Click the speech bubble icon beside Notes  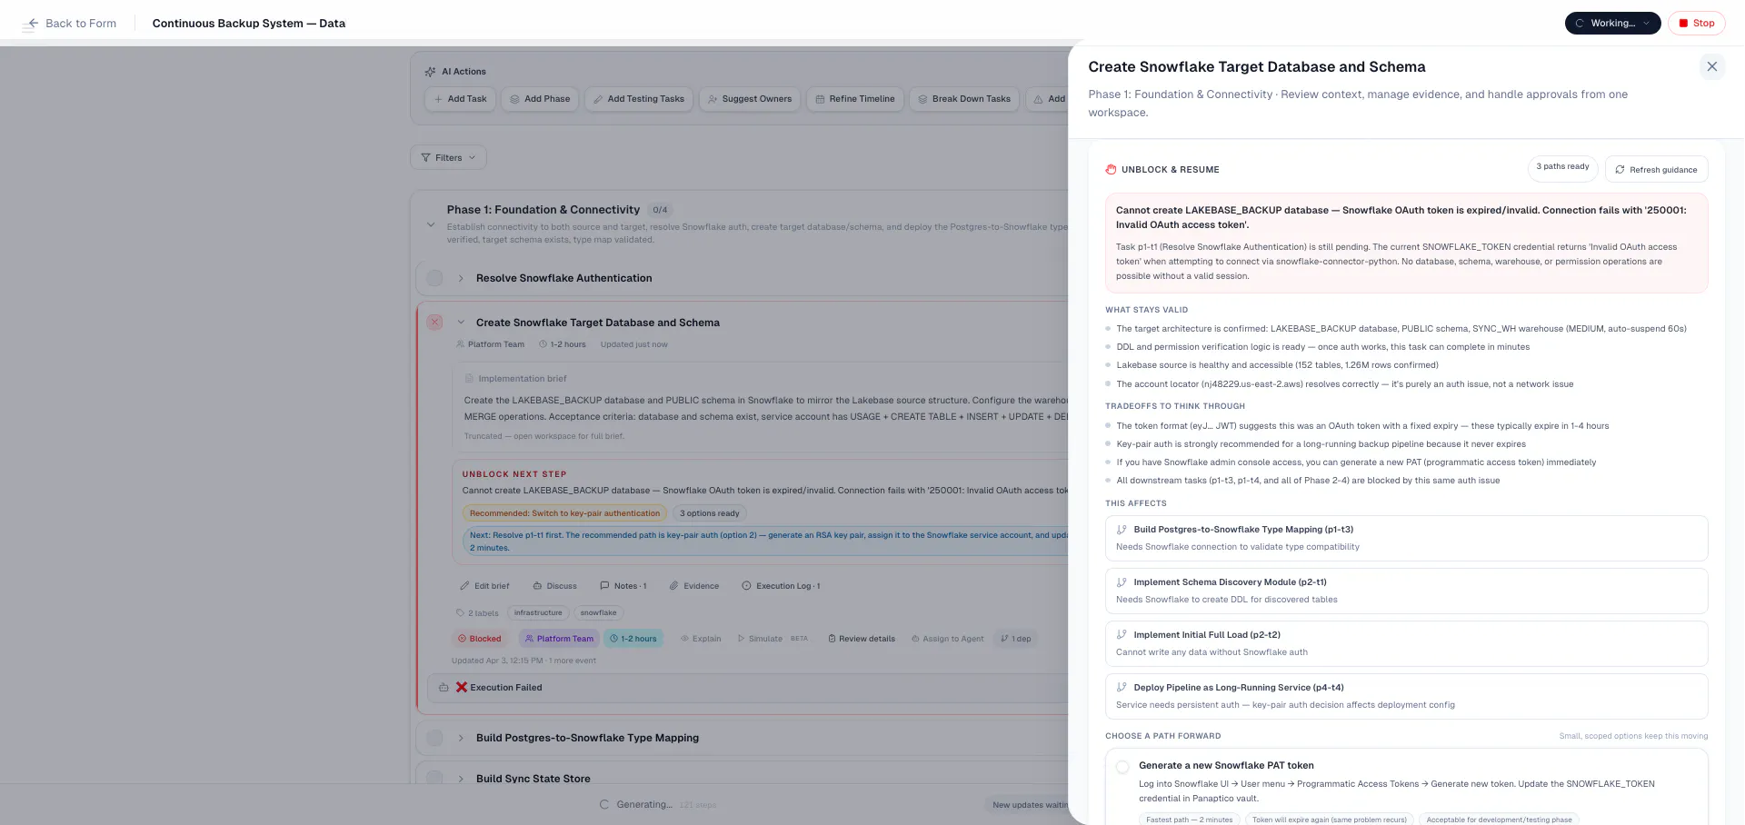click(604, 586)
